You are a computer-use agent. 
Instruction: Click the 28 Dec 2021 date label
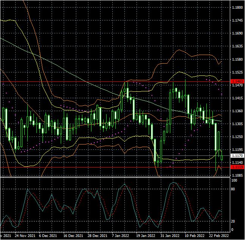[x=97, y=235]
